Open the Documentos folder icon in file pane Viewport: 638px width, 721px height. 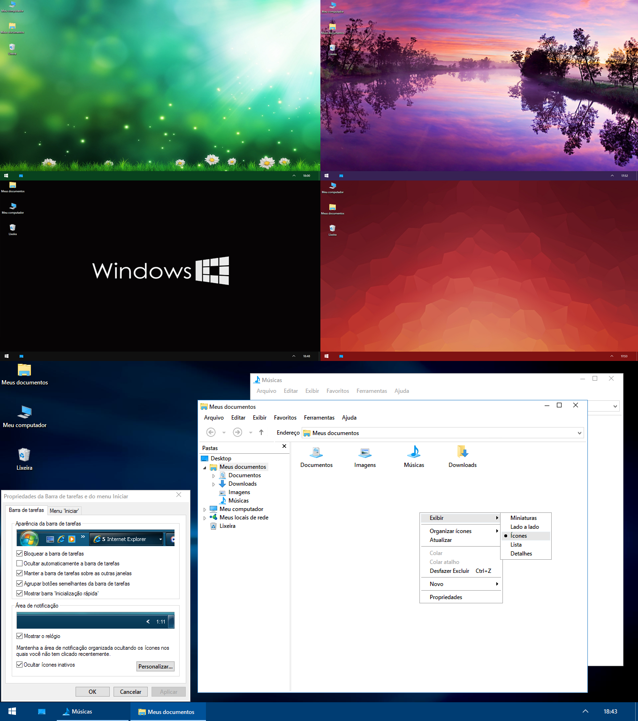(x=316, y=452)
